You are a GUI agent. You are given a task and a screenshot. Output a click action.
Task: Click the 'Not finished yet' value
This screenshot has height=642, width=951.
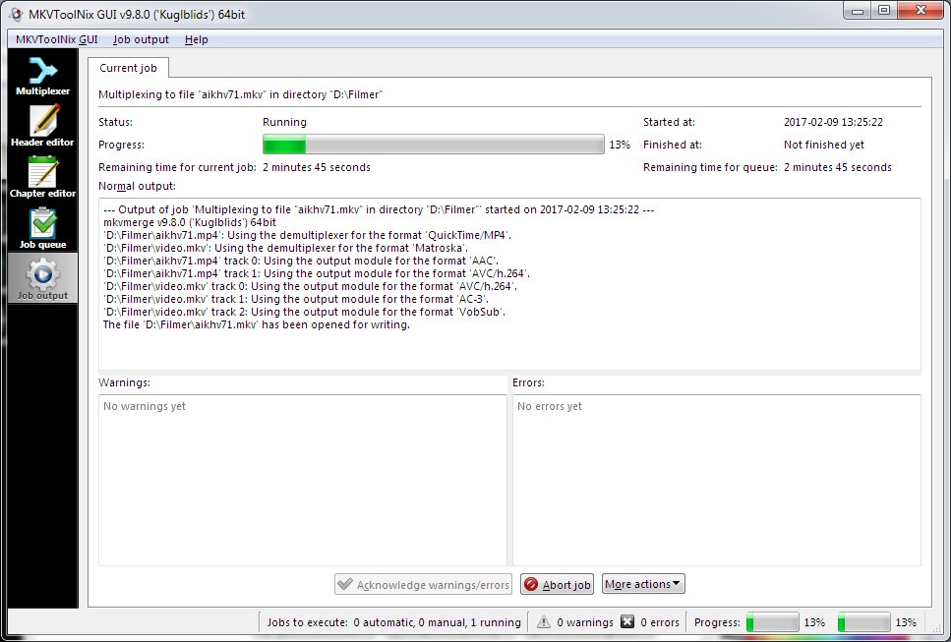click(823, 145)
